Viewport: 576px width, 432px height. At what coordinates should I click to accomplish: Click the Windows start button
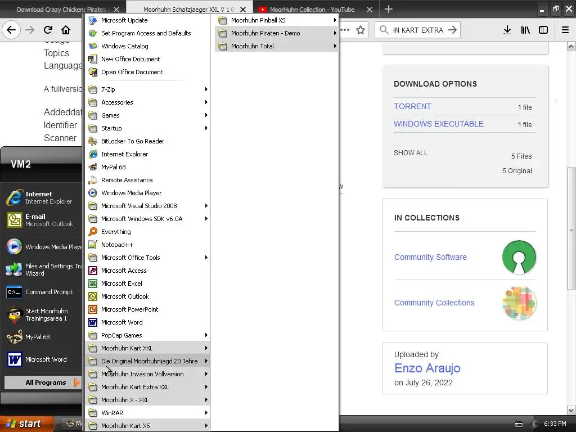click(x=26, y=424)
